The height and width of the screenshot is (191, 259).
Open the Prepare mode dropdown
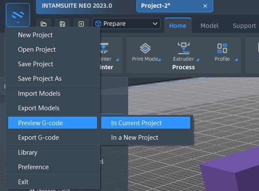click(127, 24)
